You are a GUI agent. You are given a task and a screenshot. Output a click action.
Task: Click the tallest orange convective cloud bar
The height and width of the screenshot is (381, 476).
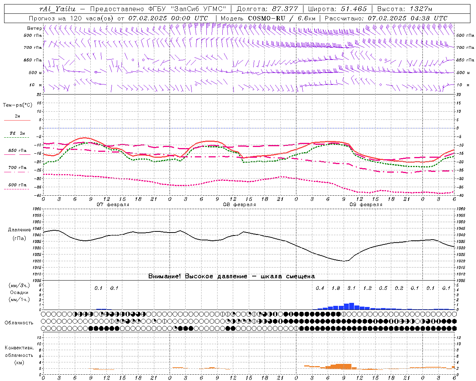[344, 366]
